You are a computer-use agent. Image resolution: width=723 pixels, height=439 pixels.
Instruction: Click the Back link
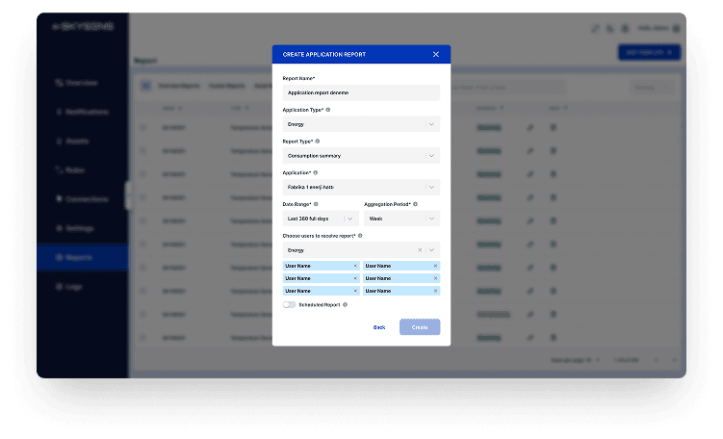click(379, 327)
